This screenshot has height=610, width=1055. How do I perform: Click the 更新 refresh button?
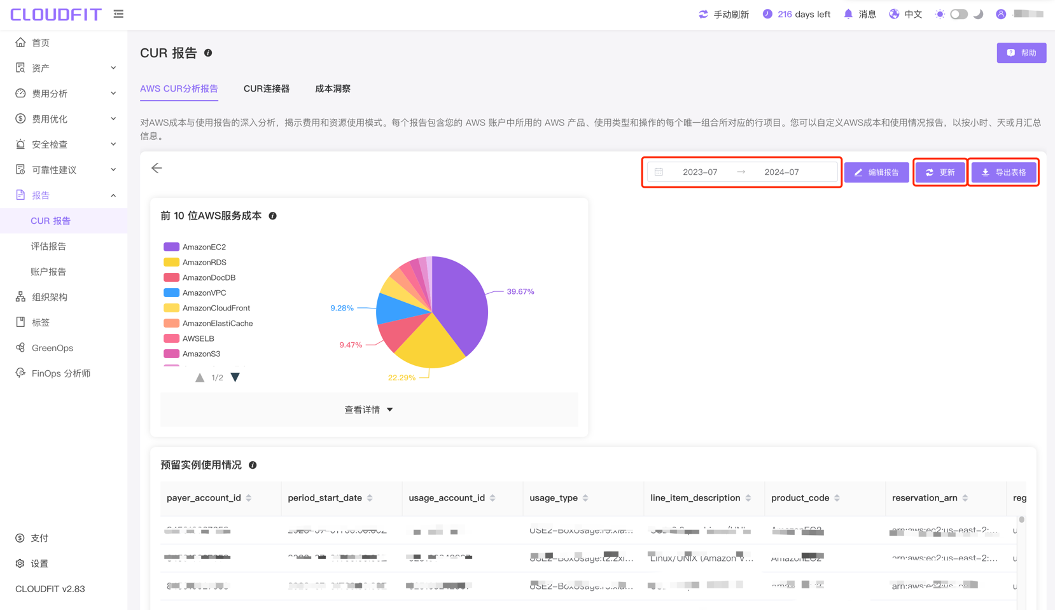point(940,172)
